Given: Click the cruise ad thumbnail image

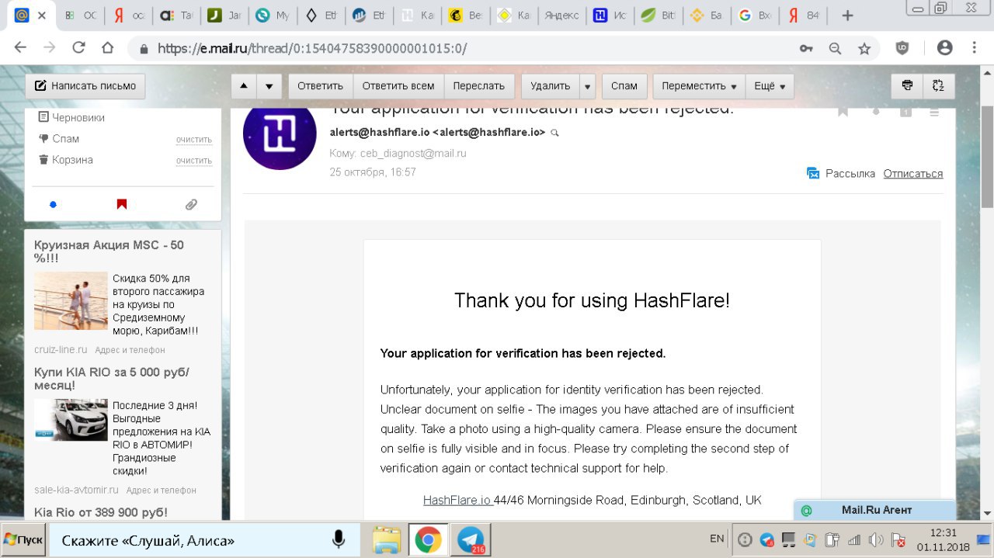Looking at the screenshot, I should click(x=71, y=301).
